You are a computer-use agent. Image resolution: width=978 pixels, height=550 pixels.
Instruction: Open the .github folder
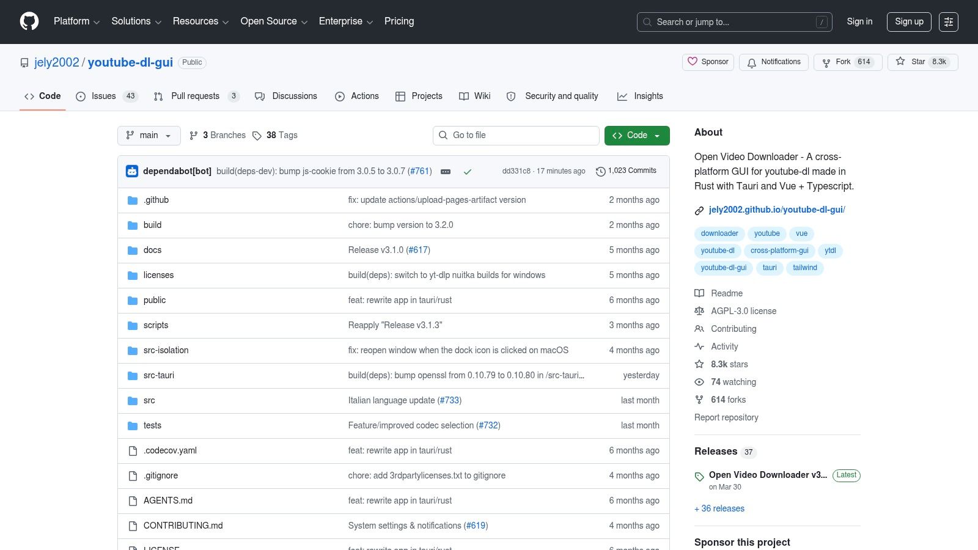coord(156,200)
